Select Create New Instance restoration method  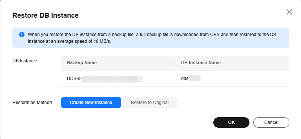click(91, 103)
